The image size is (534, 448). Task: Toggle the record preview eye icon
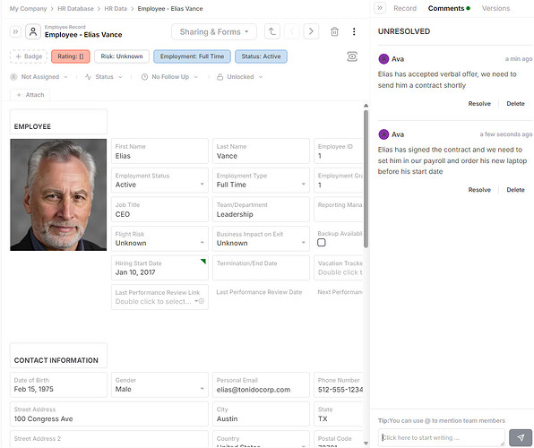tap(352, 56)
